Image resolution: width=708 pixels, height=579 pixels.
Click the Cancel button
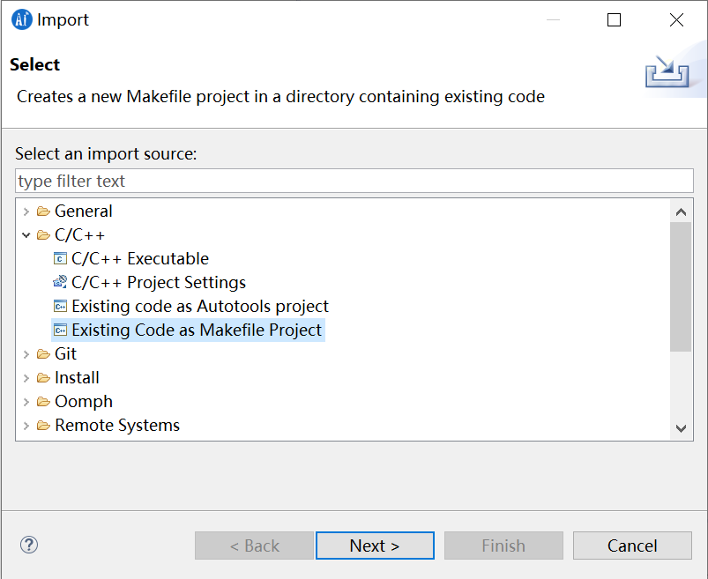(x=632, y=546)
